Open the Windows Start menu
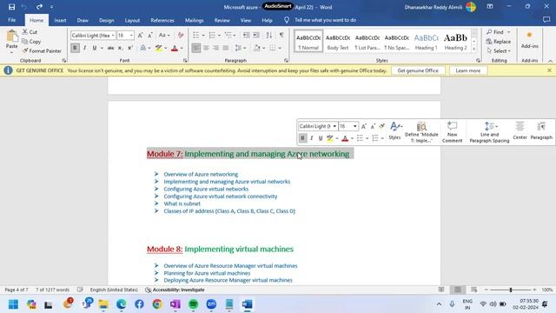The image size is (556, 313). click(x=14, y=304)
